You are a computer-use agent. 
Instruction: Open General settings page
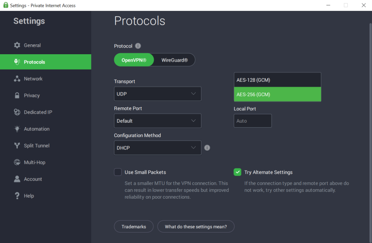pos(45,45)
